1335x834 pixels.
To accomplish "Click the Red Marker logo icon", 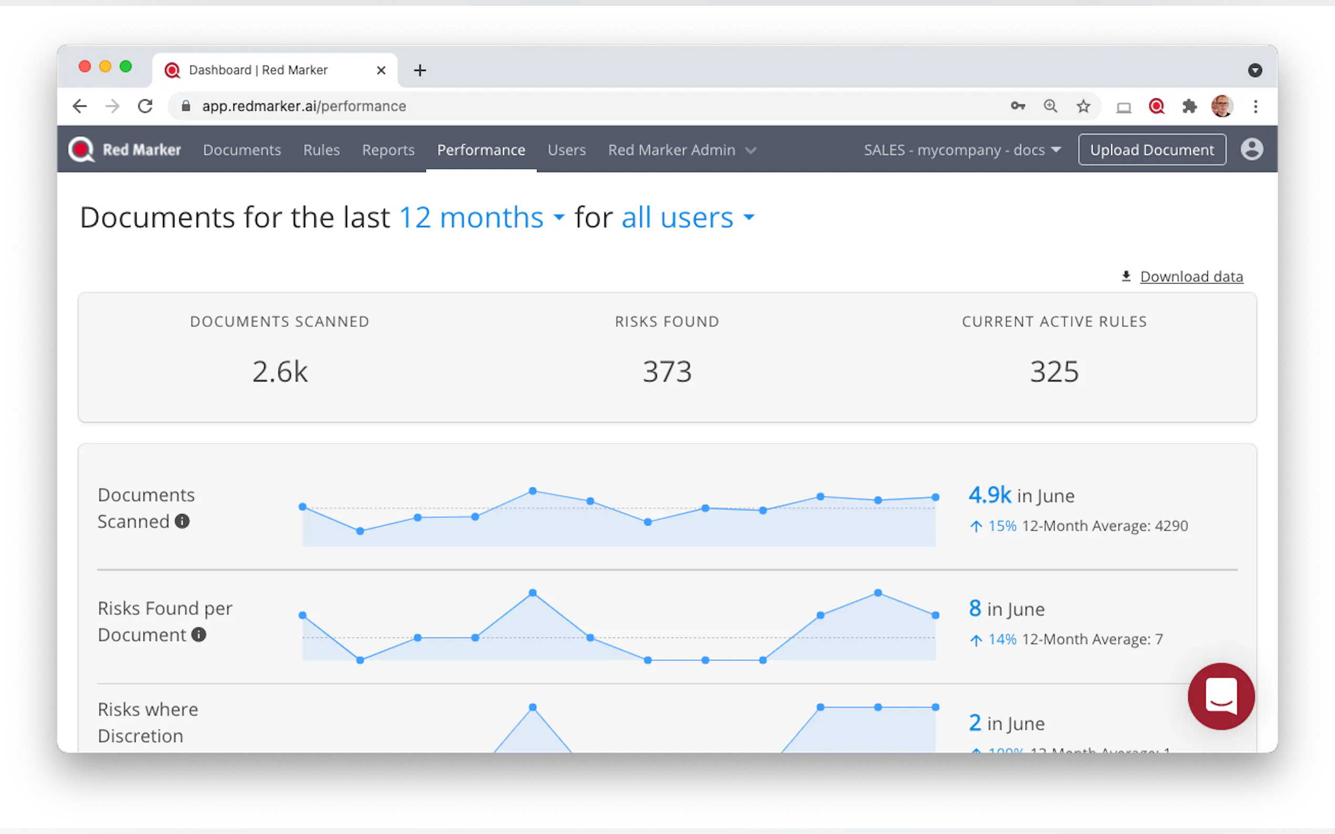I will point(81,150).
